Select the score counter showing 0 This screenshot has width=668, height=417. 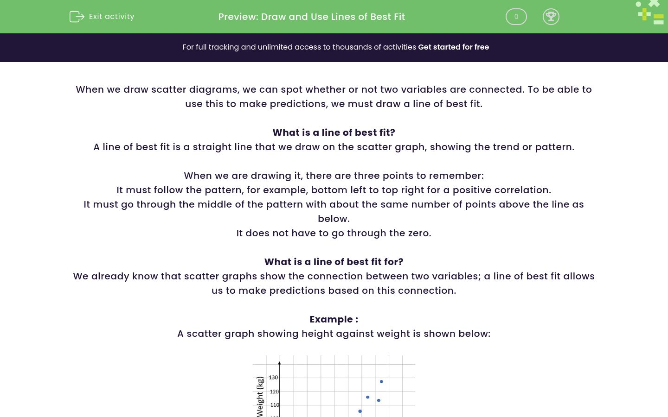tap(516, 17)
